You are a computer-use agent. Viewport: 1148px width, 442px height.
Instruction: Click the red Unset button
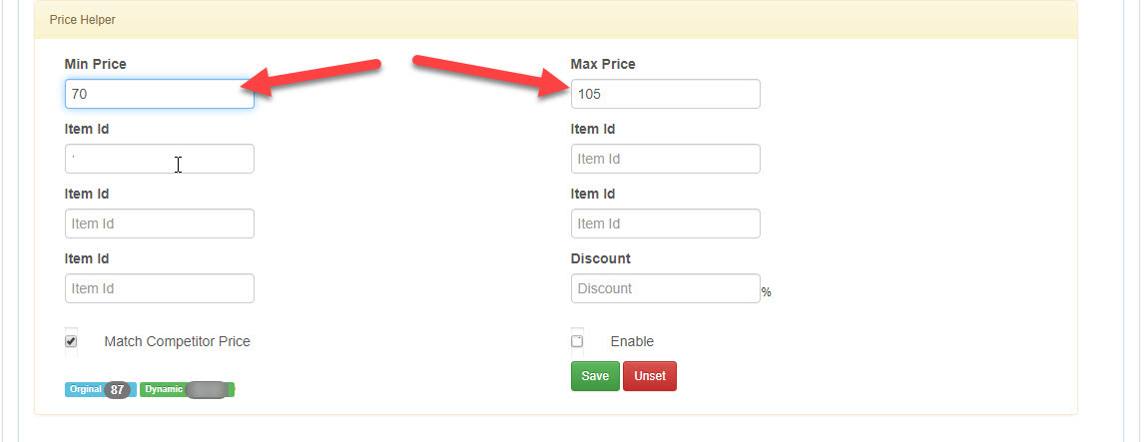coord(650,376)
